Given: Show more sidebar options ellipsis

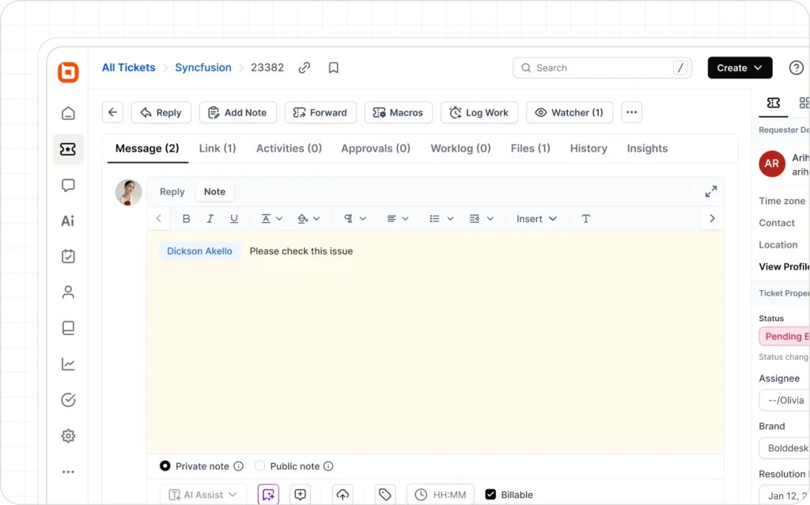Looking at the screenshot, I should click(x=68, y=472).
